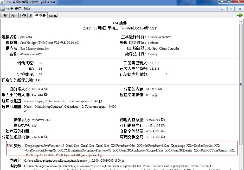Screen dimensions: 244x170
Task: Click operating system value Windows 7 6.1
Action: [x=41, y=120]
